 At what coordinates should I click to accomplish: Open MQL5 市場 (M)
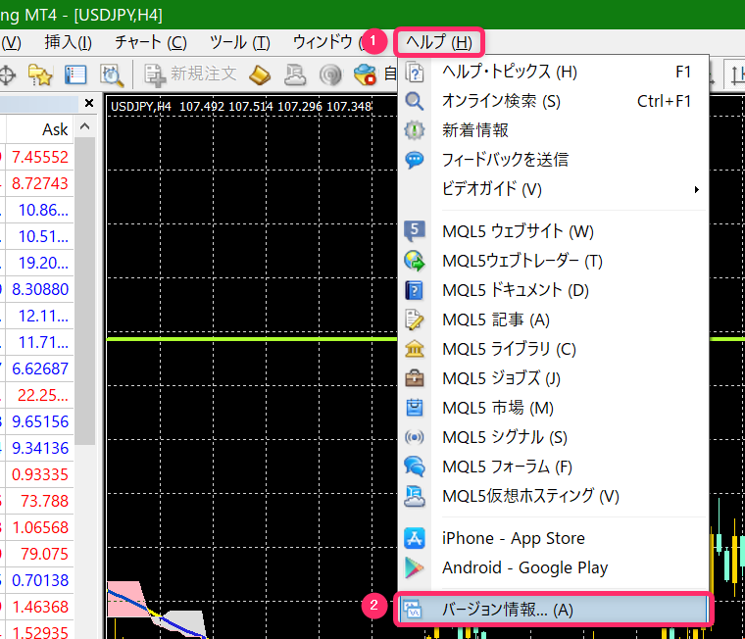(x=554, y=408)
